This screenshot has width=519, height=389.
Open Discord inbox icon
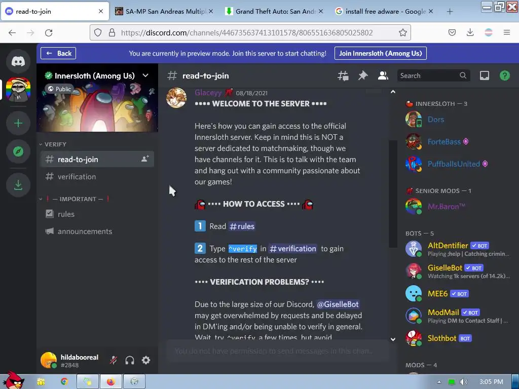(484, 76)
